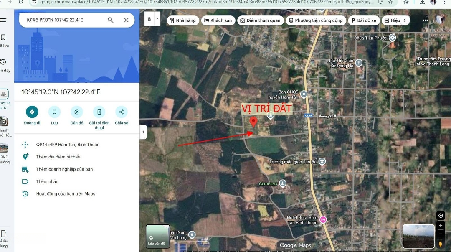
Task: Click the Đường đi directions icon
Action: click(32, 112)
